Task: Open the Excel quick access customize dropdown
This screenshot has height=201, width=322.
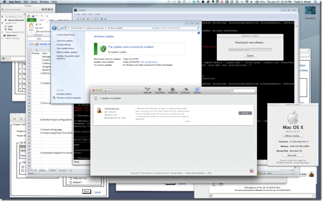Action: 47,16
